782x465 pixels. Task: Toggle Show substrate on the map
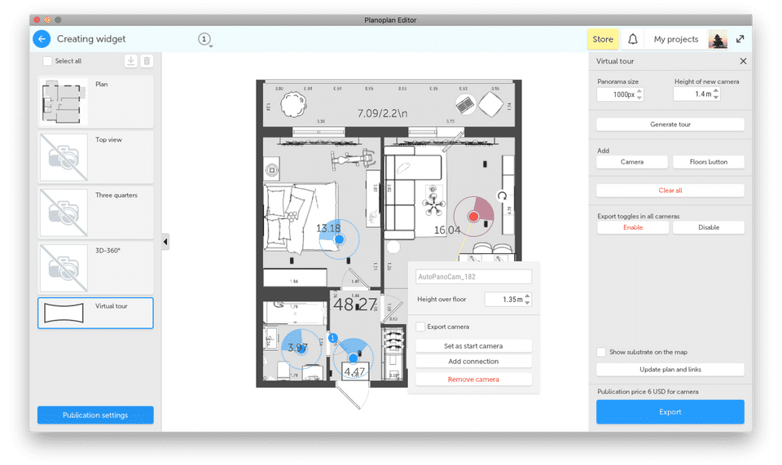601,352
